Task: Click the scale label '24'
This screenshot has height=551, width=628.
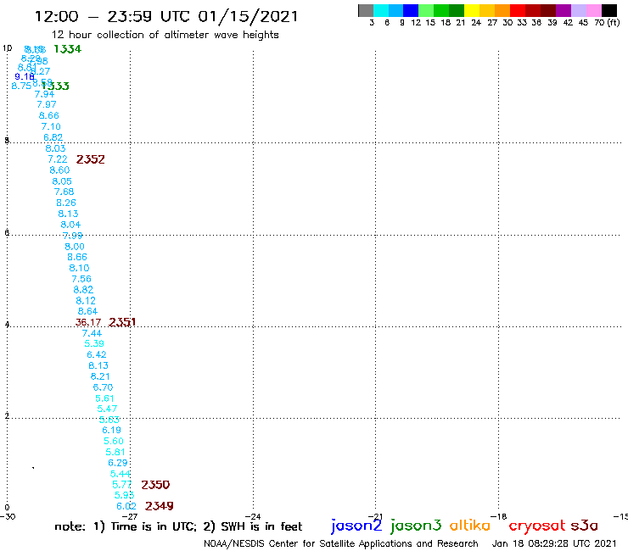Action: (x=476, y=22)
